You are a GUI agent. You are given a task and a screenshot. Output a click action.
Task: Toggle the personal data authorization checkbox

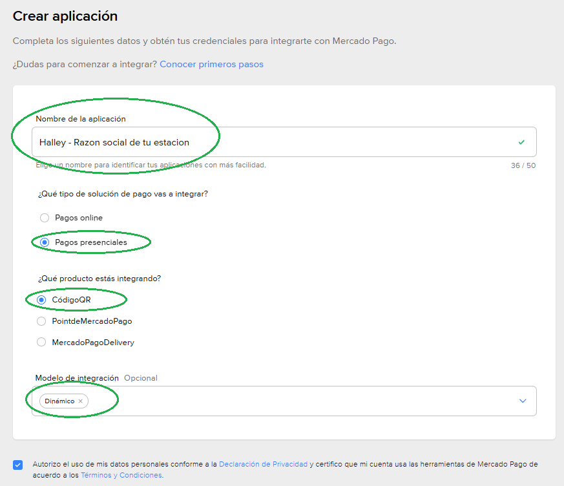tap(17, 465)
